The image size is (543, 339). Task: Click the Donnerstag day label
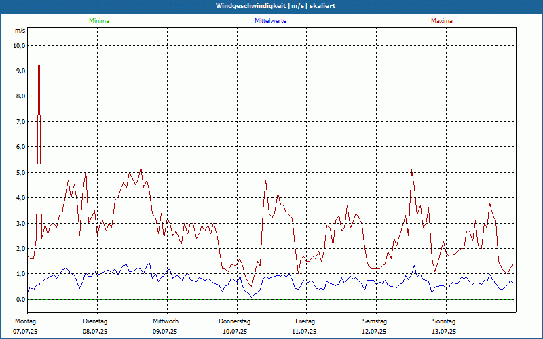point(234,321)
